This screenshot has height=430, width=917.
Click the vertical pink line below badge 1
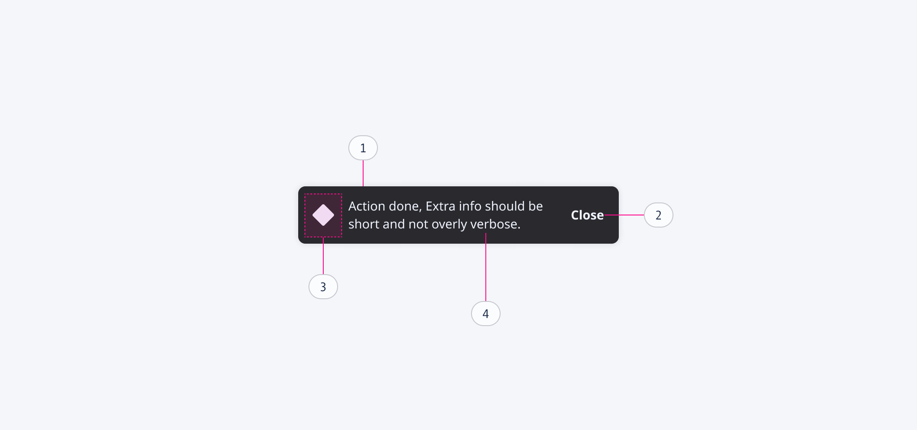coord(363,173)
